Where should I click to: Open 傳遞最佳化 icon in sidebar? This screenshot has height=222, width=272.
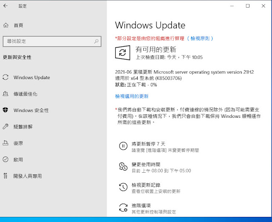[x=6, y=94]
